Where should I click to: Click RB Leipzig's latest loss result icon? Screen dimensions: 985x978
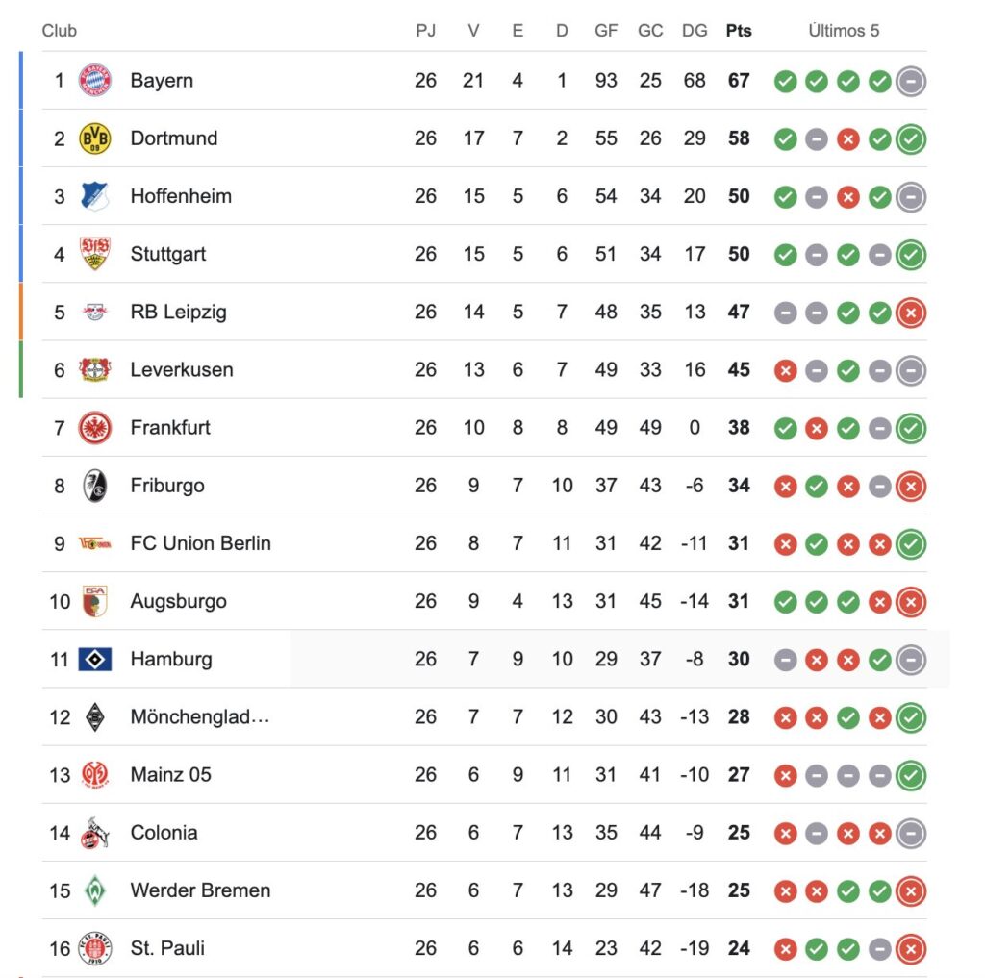pyautogui.click(x=910, y=313)
